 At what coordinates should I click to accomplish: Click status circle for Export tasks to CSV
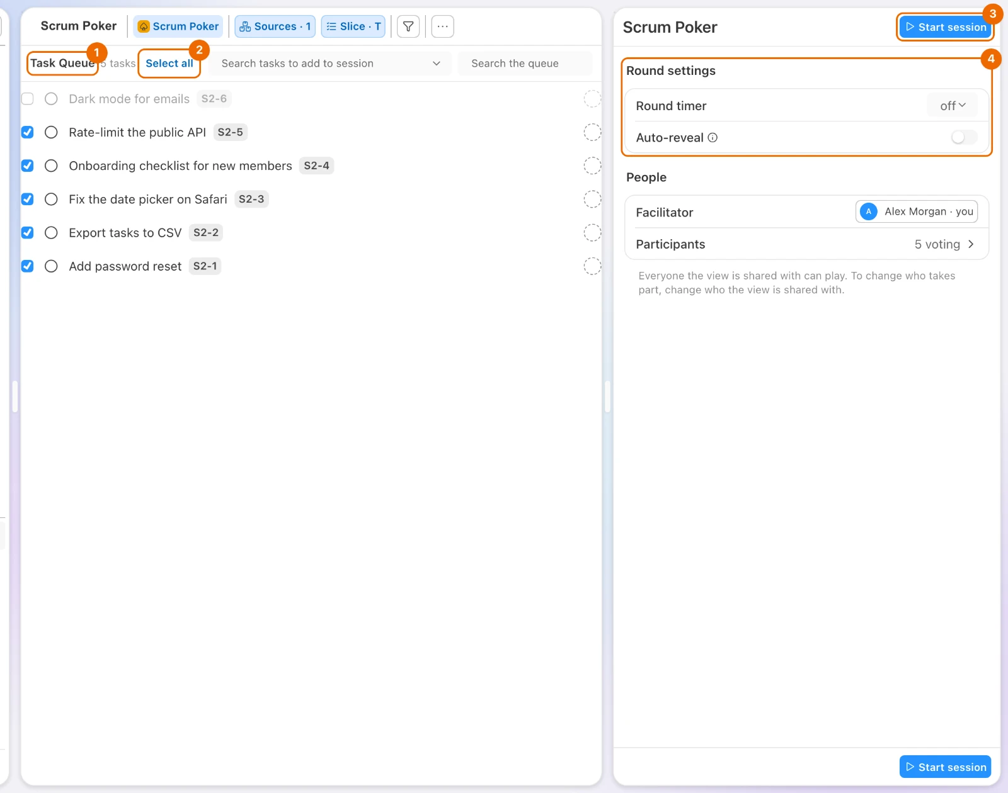point(52,232)
